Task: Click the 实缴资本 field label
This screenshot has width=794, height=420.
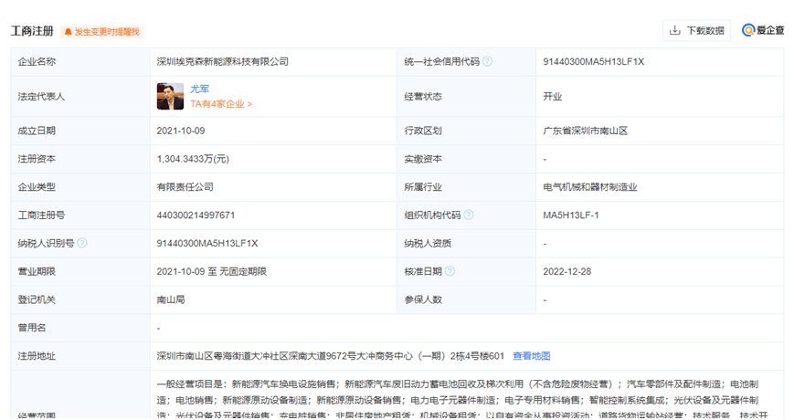Action: (423, 159)
